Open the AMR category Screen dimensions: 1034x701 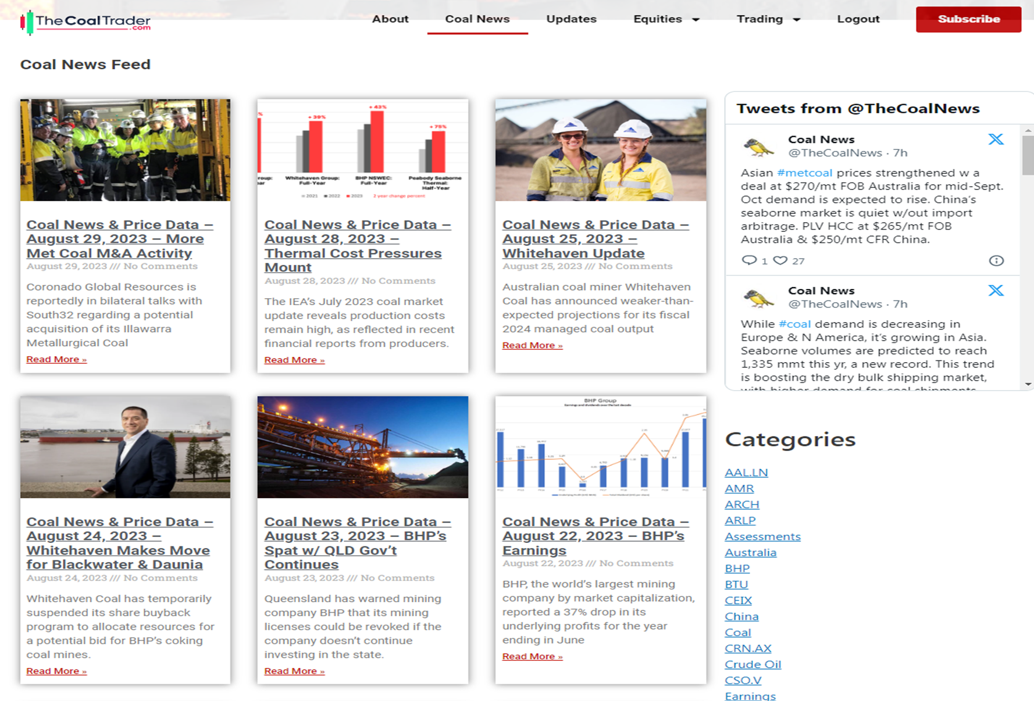pyautogui.click(x=739, y=489)
